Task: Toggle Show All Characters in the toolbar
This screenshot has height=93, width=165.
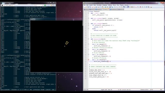Action: click(x=126, y=7)
